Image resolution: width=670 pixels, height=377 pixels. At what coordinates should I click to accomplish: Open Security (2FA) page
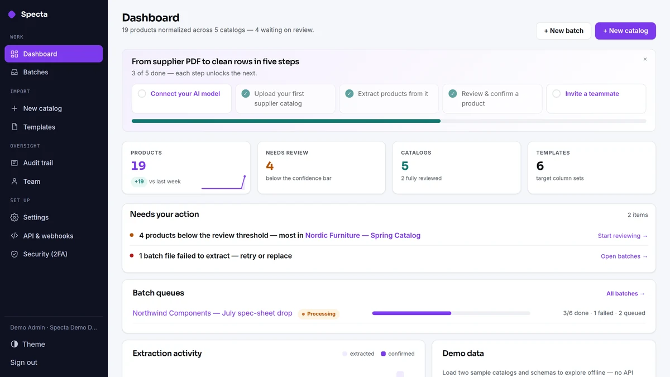pyautogui.click(x=54, y=254)
